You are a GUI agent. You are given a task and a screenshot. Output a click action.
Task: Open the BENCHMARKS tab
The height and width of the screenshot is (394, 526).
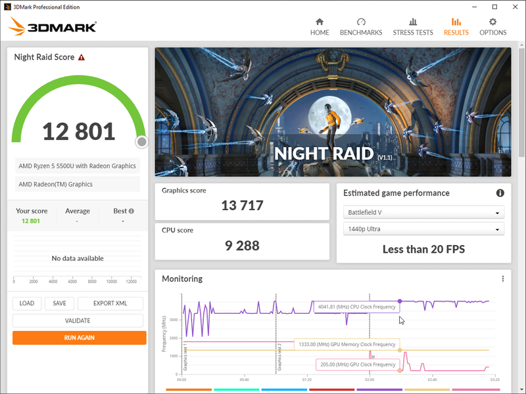361,27
